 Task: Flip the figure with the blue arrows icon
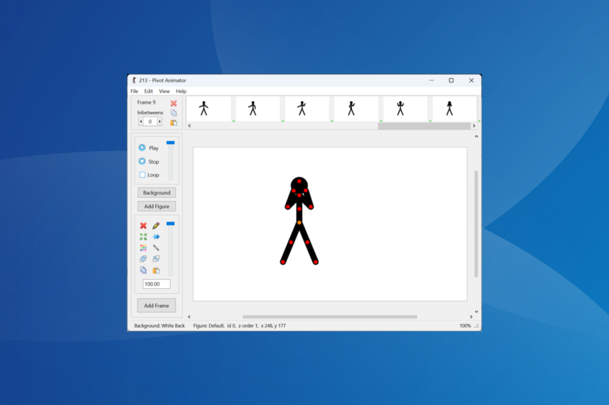pyautogui.click(x=155, y=237)
